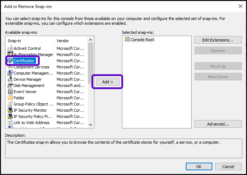Click the Console Root folder icon

[x=127, y=40]
